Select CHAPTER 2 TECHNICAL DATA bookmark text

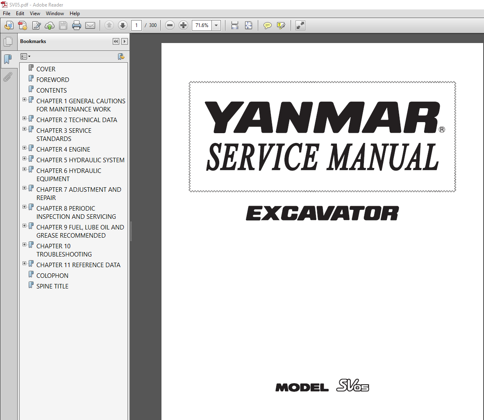pos(77,120)
